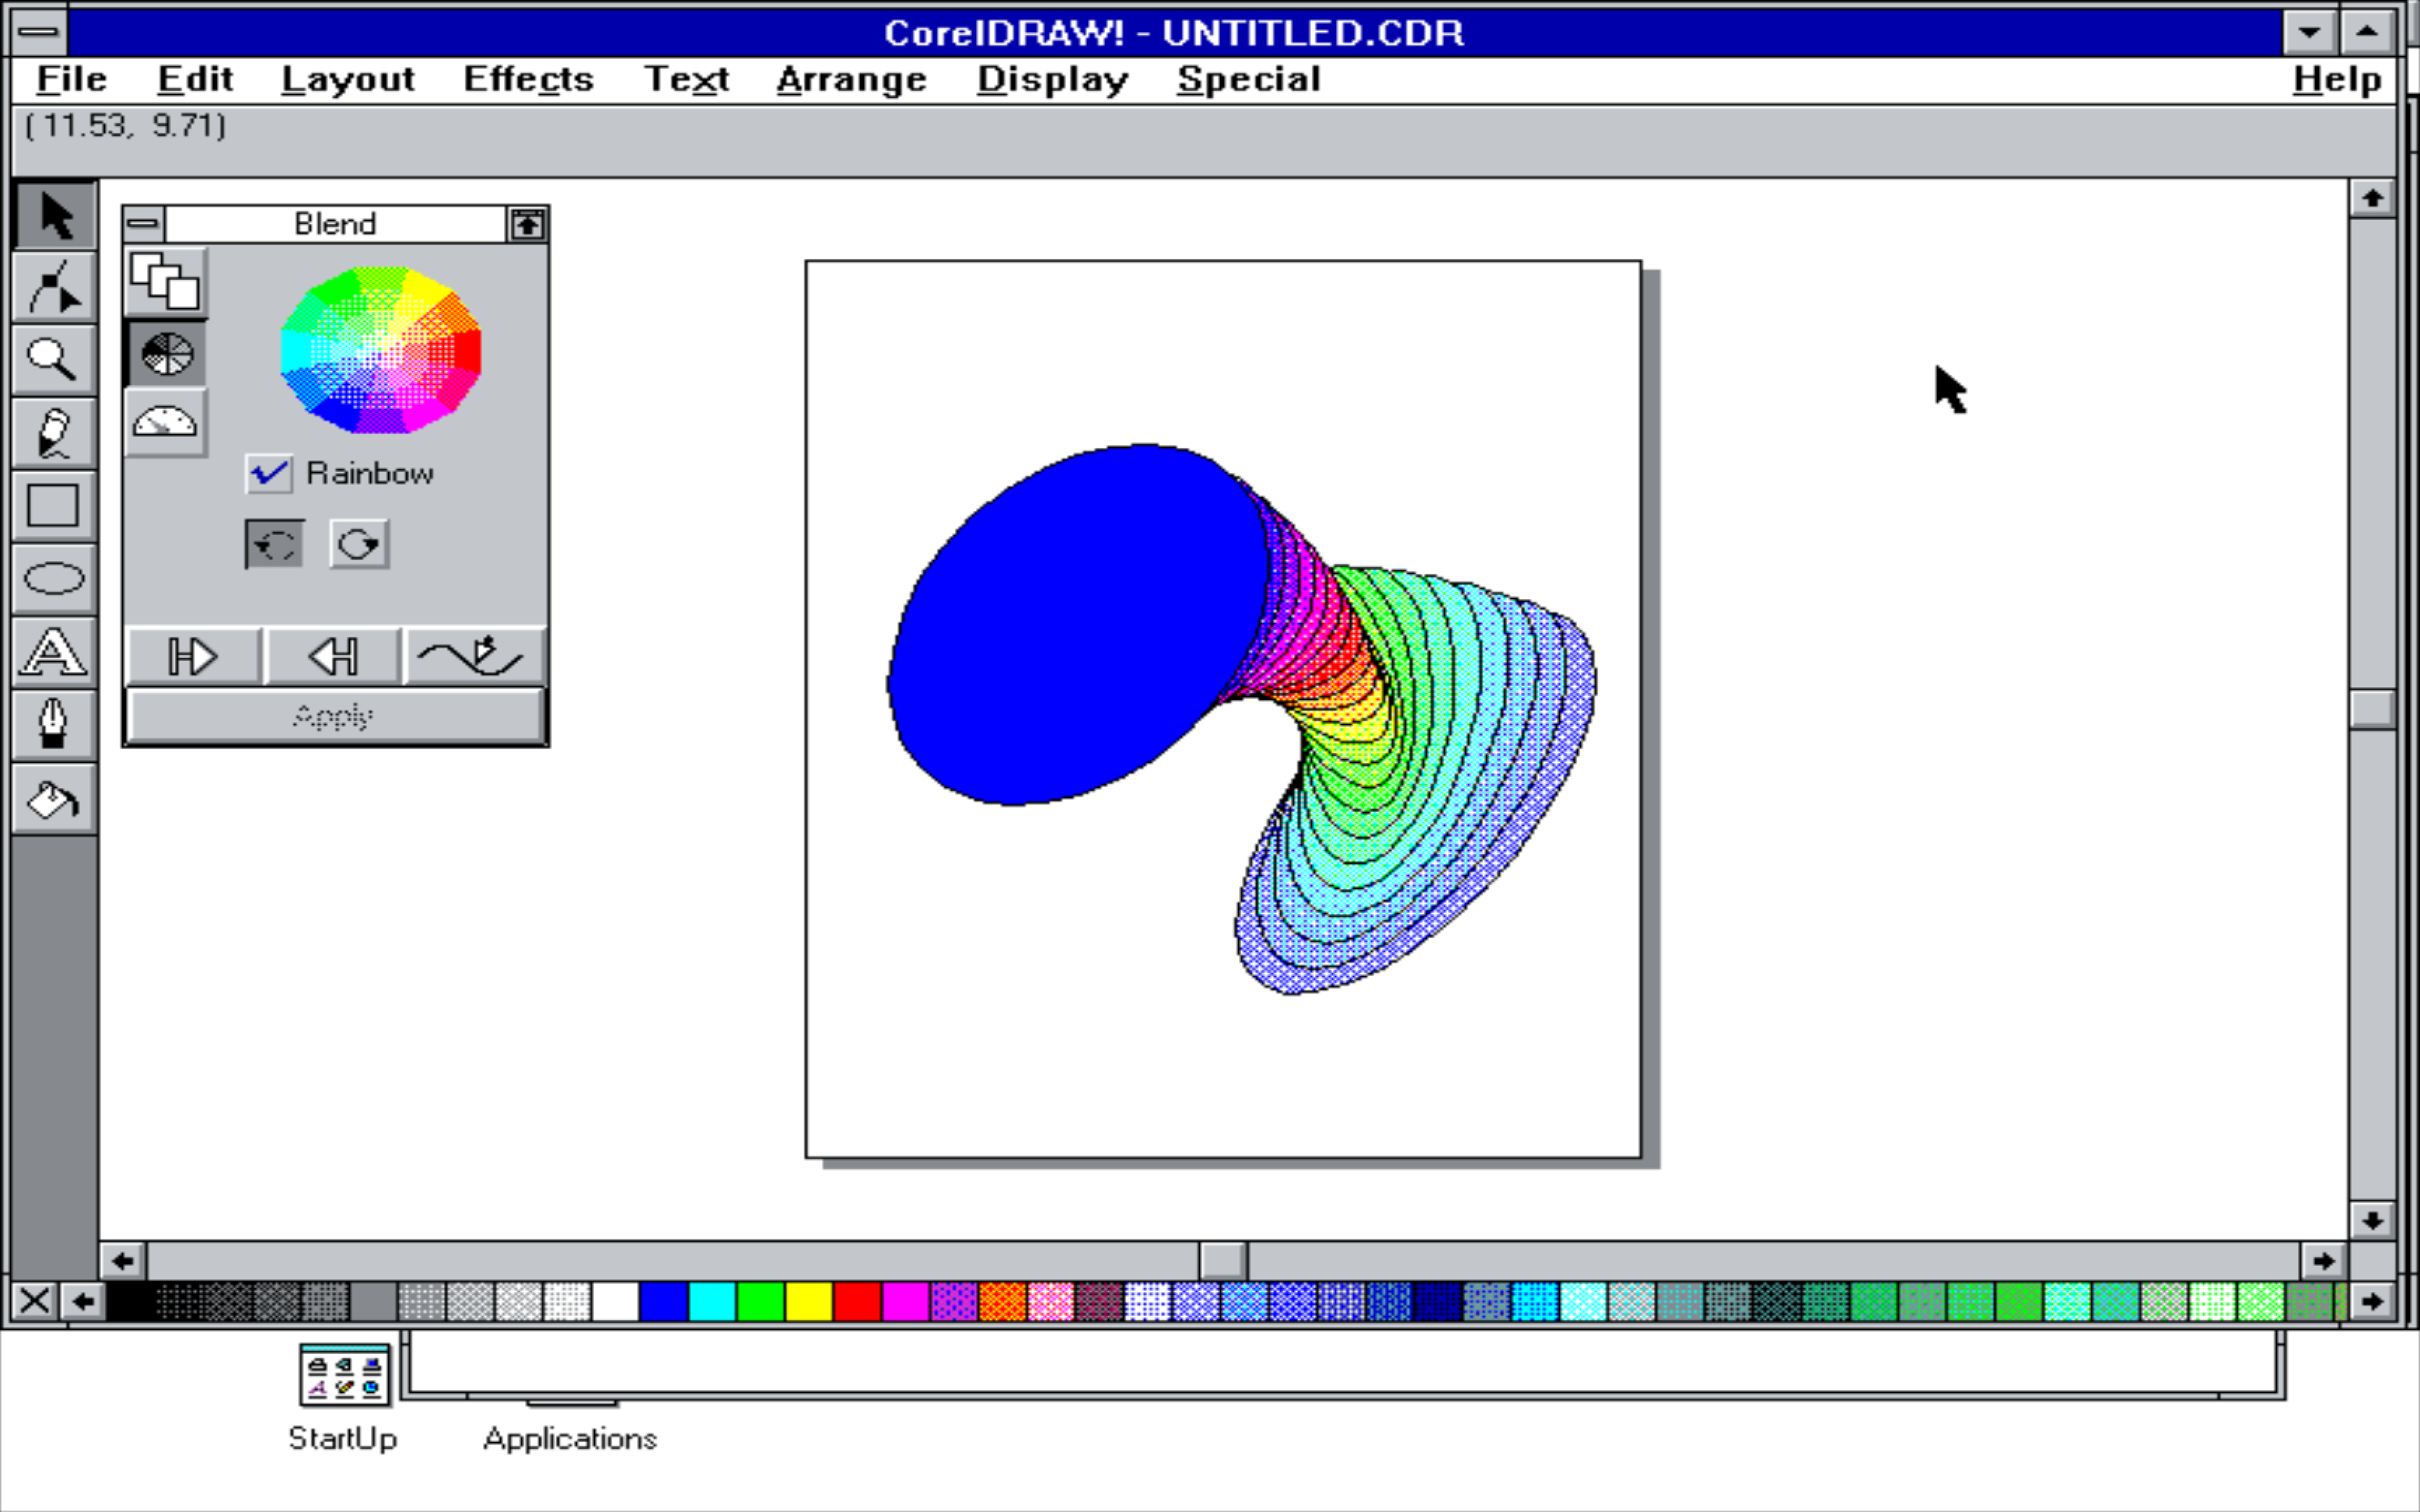This screenshot has height=1512, width=2420.
Task: Pick the solid blue palette swatch
Action: (664, 1301)
